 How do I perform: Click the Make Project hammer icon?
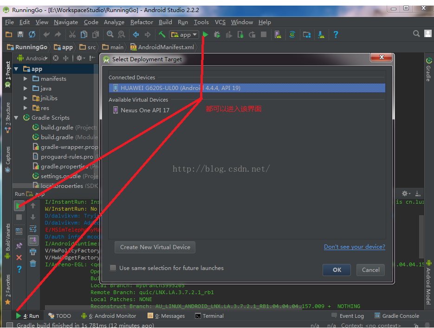(162, 34)
